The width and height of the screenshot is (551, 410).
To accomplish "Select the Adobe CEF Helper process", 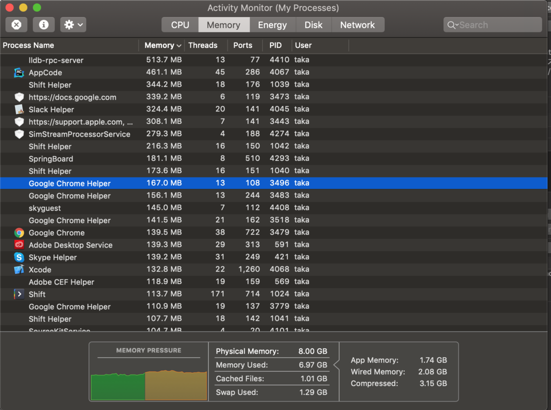I will (x=274, y=281).
